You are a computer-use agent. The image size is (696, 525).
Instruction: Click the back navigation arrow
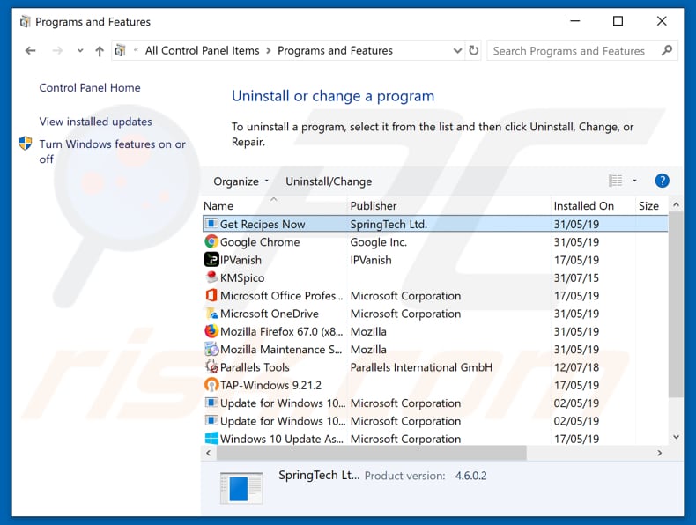tap(30, 51)
